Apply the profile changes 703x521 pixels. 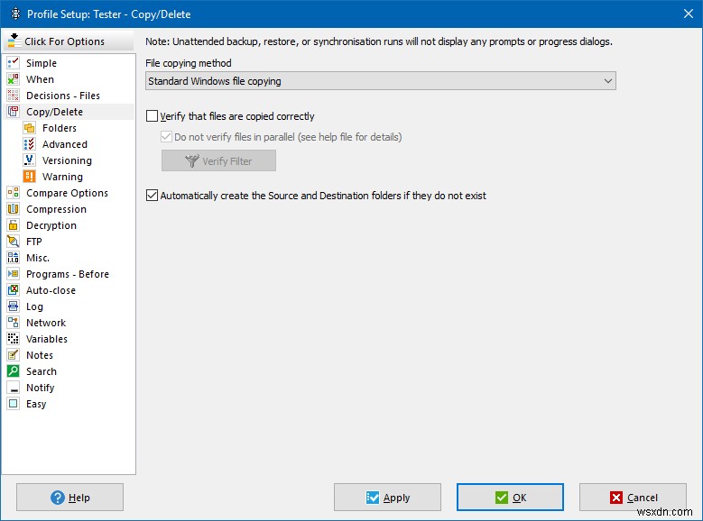coord(387,498)
